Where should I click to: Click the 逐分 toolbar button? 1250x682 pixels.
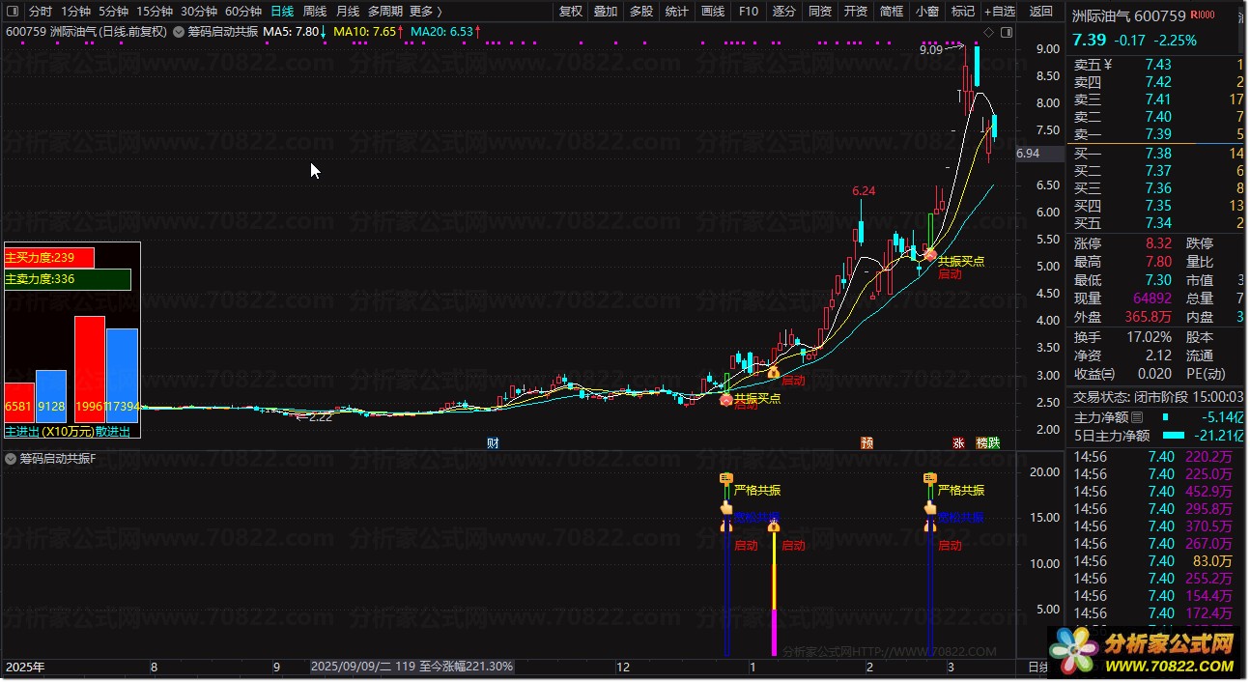tap(784, 12)
